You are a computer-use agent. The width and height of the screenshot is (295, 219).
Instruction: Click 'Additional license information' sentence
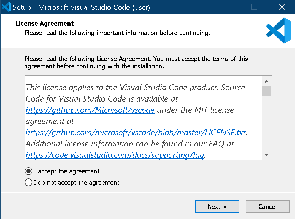tap(130, 144)
